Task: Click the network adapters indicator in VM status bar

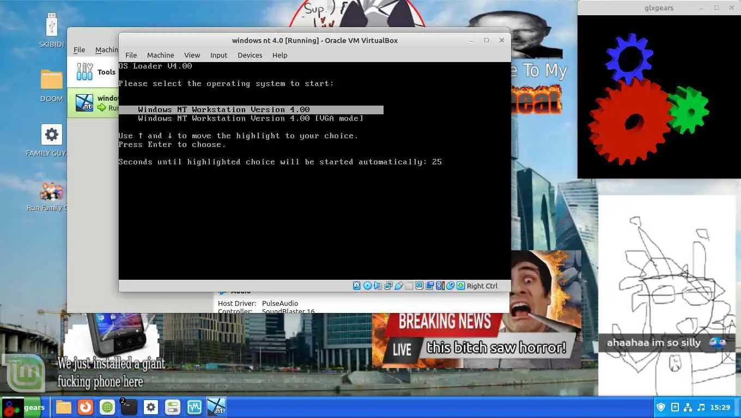Action: (x=388, y=286)
